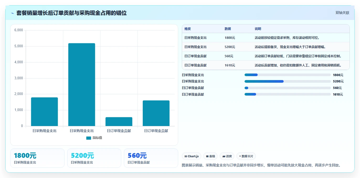Click the progress bar labeled 1610元

(x=288, y=94)
